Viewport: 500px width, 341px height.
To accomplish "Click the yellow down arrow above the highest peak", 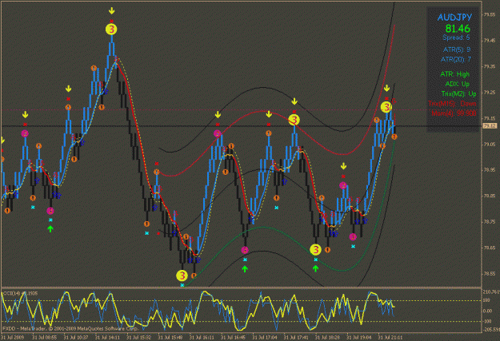I will tap(111, 11).
